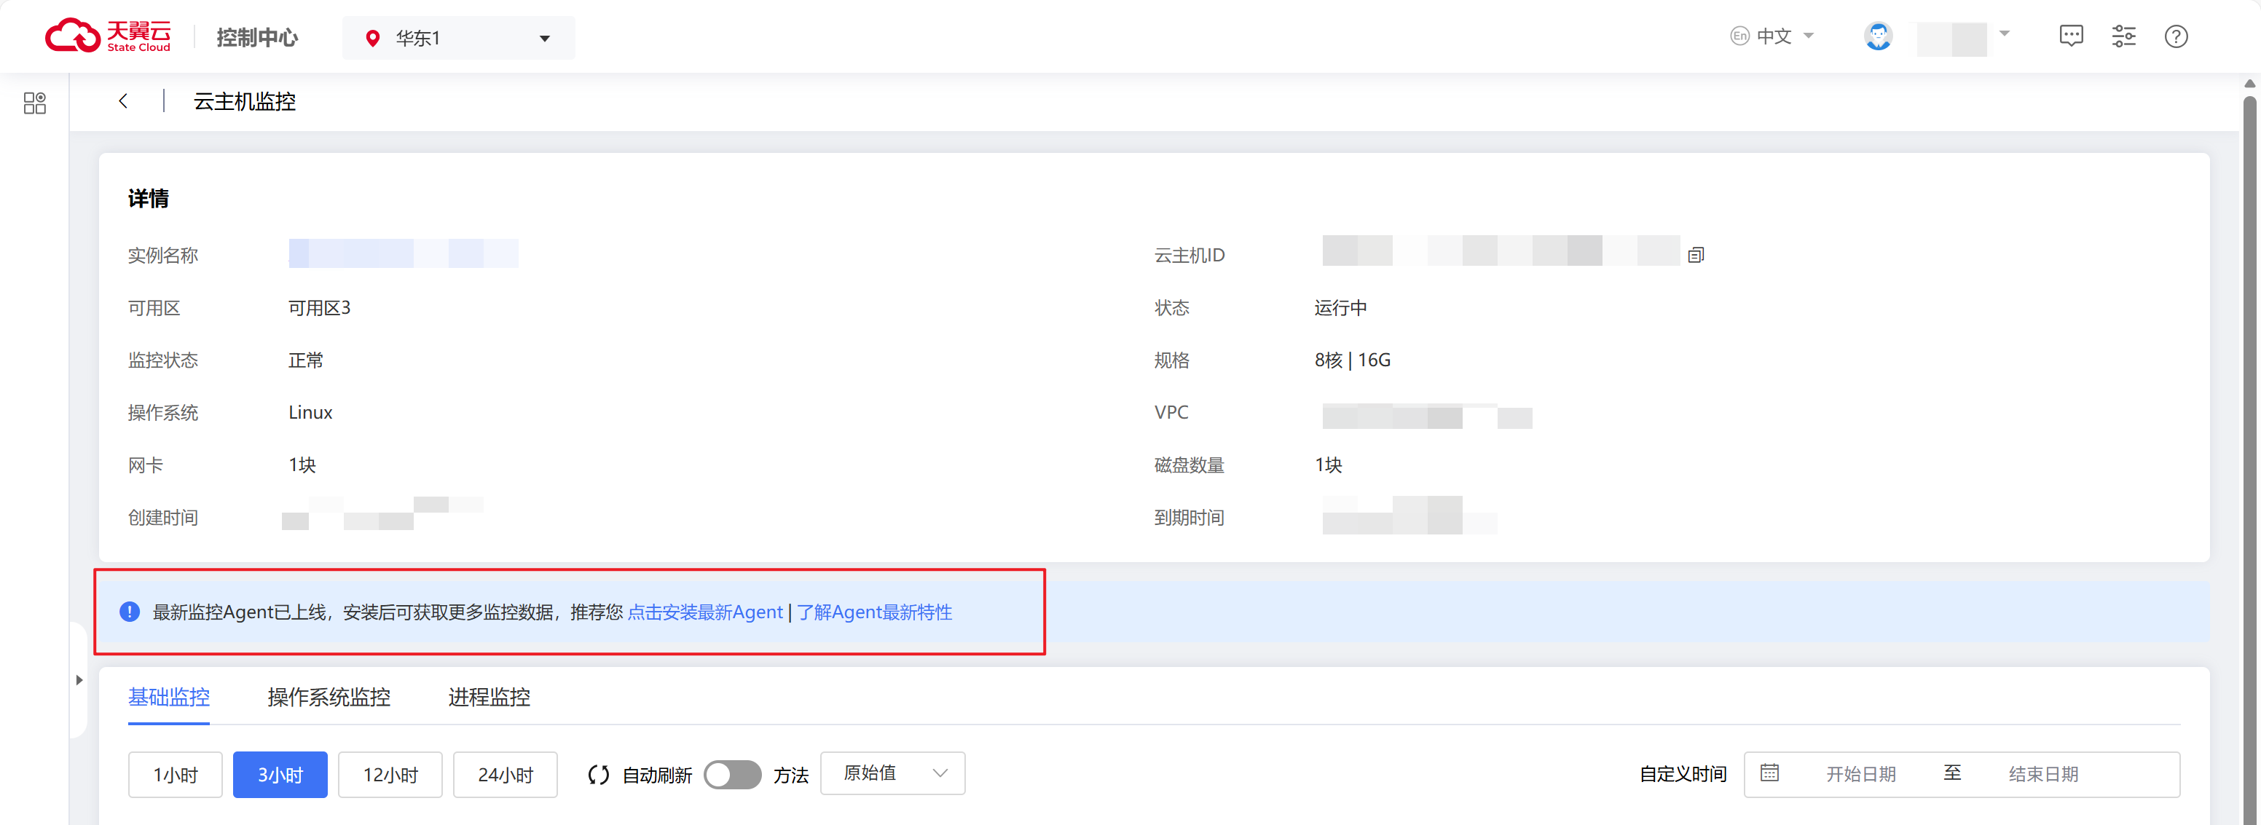Open the 原始值 method dropdown
The width and height of the screenshot is (2261, 825).
(892, 773)
